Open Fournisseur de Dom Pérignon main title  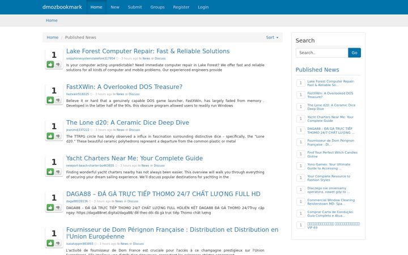pyautogui.click(x=172, y=233)
